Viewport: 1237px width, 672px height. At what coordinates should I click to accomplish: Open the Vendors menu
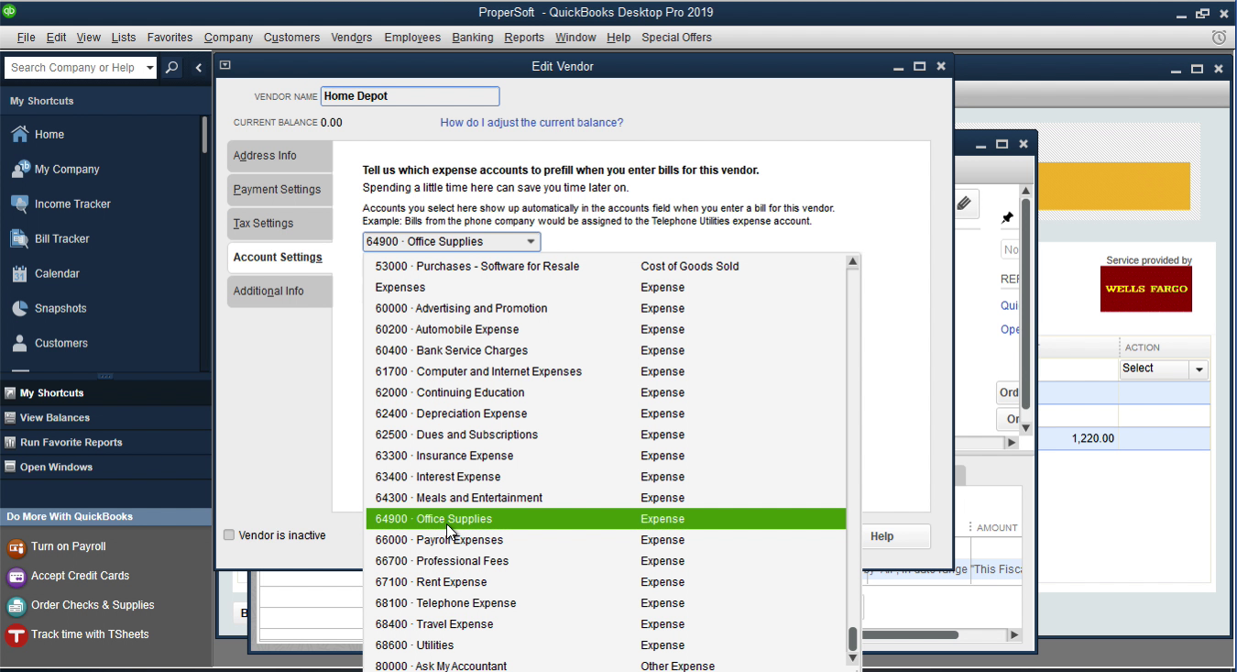click(x=352, y=38)
